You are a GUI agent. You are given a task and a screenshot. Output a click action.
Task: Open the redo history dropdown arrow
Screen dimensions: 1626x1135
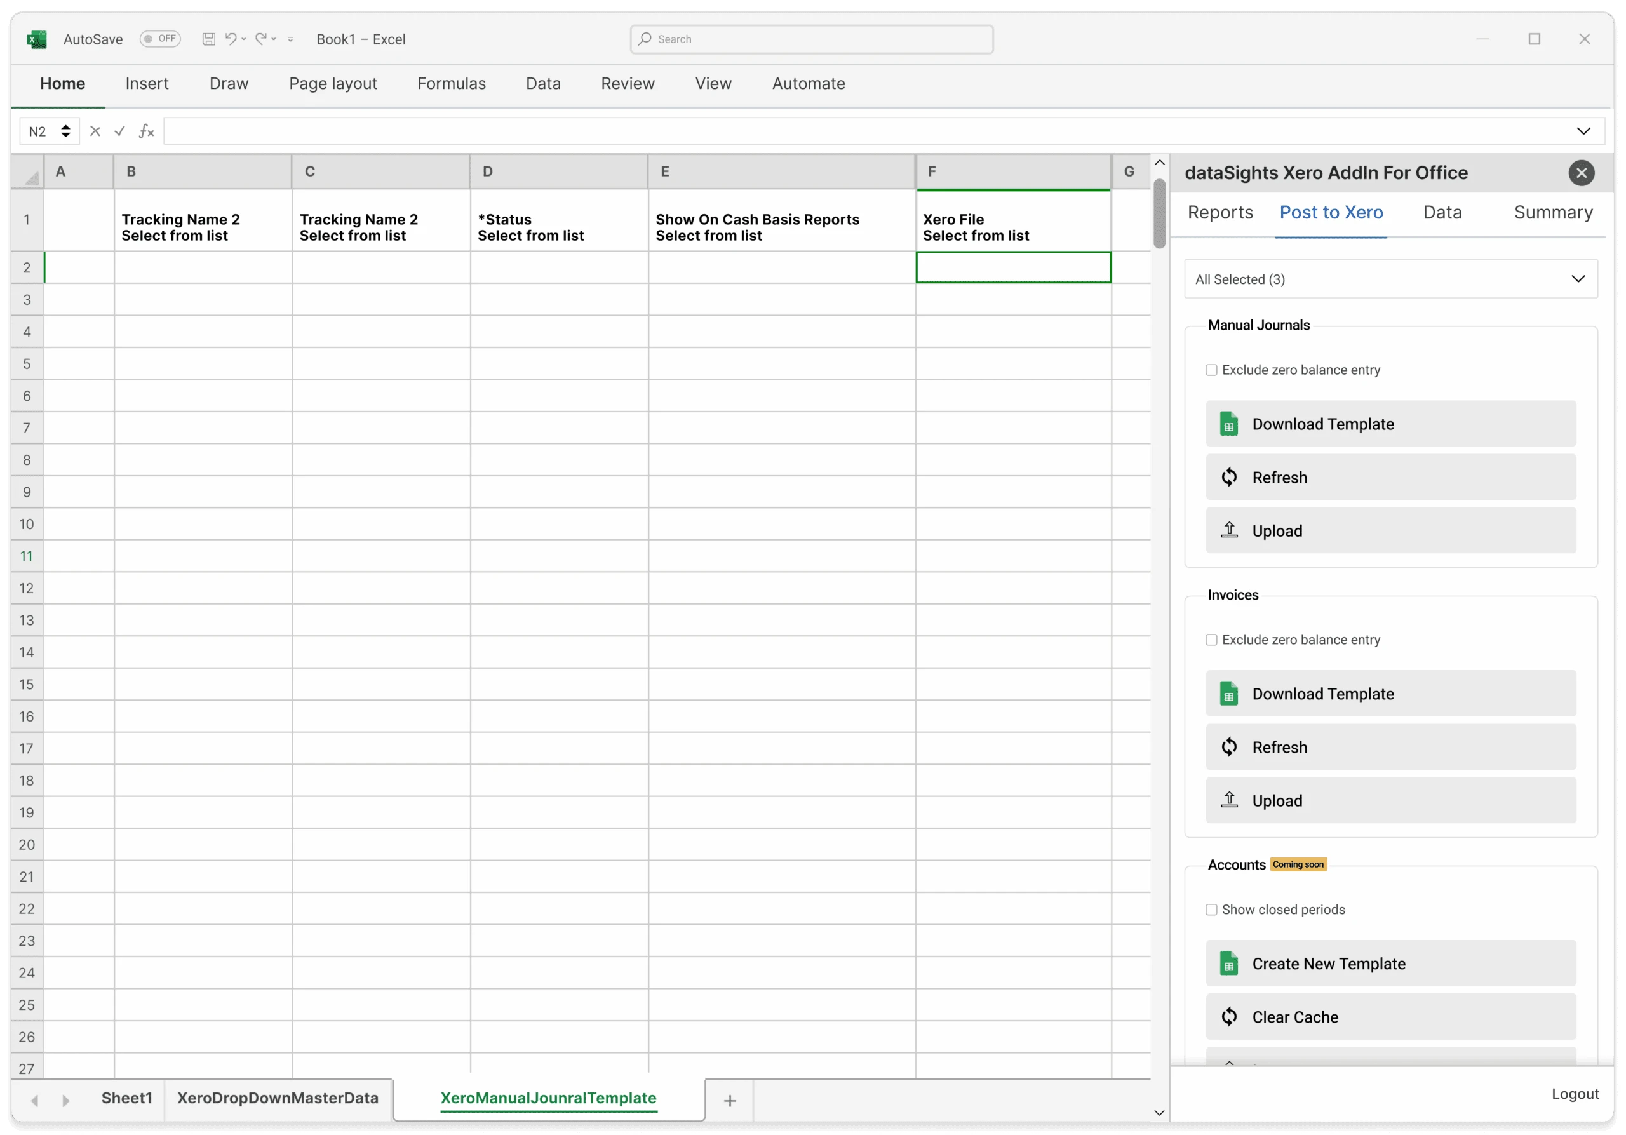pyautogui.click(x=274, y=39)
